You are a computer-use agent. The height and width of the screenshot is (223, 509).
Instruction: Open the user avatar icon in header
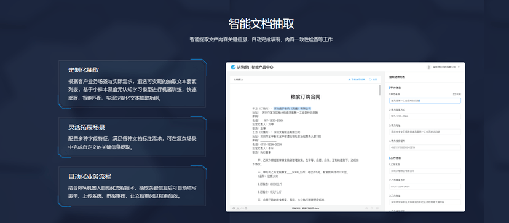pyautogui.click(x=430, y=67)
